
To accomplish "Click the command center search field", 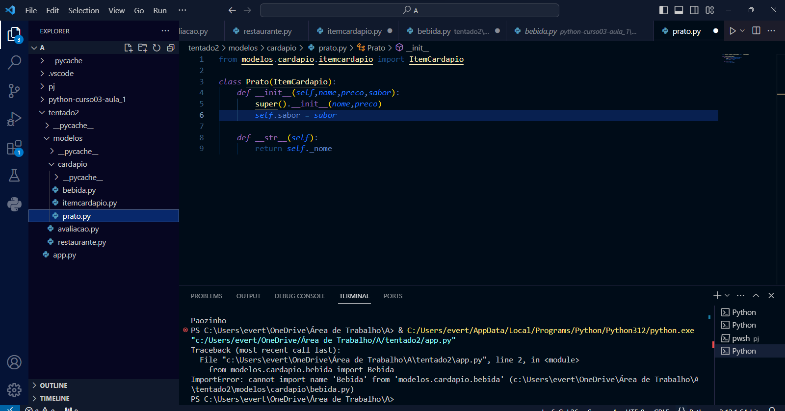I will point(410,10).
